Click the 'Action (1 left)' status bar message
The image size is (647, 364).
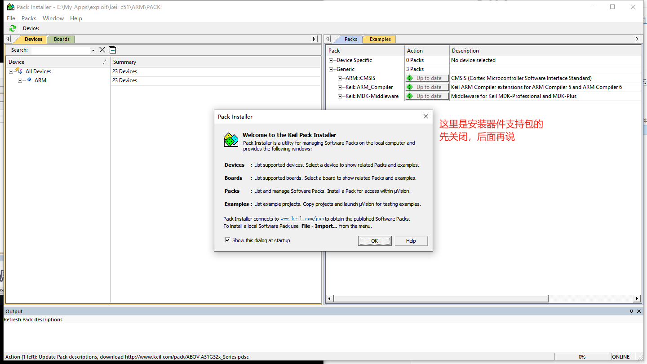(127, 357)
